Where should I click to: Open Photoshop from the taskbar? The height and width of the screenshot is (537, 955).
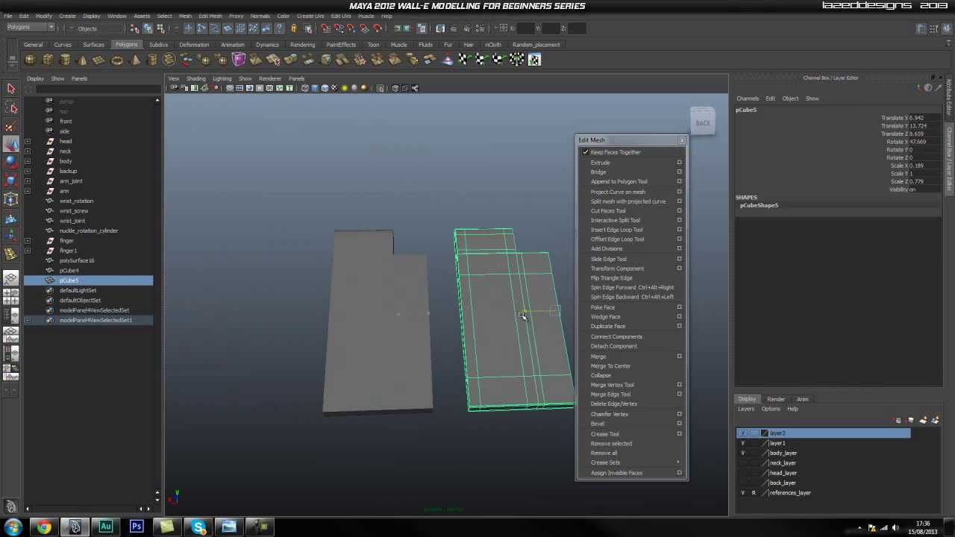(137, 527)
